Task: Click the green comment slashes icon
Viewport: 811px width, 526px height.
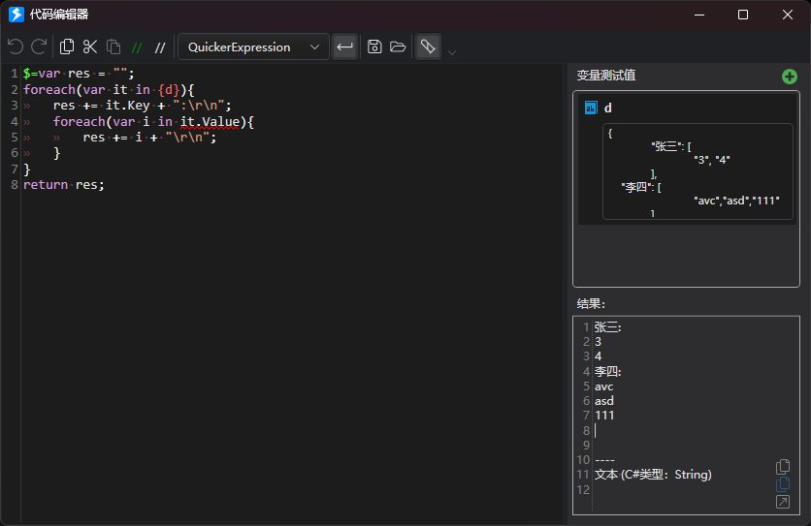Action: coord(137,48)
